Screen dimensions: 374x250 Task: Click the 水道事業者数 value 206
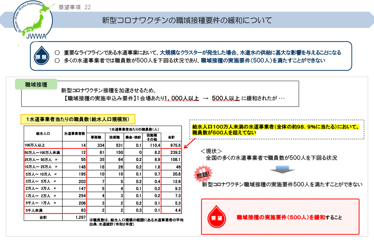pyautogui.click(x=82, y=203)
